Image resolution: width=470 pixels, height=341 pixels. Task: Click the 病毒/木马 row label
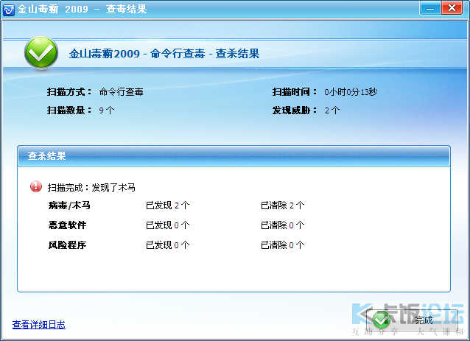point(69,205)
